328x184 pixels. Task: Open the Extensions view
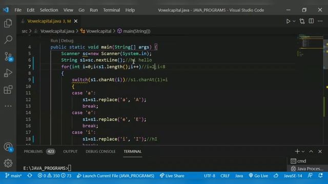pyautogui.click(x=8, y=89)
